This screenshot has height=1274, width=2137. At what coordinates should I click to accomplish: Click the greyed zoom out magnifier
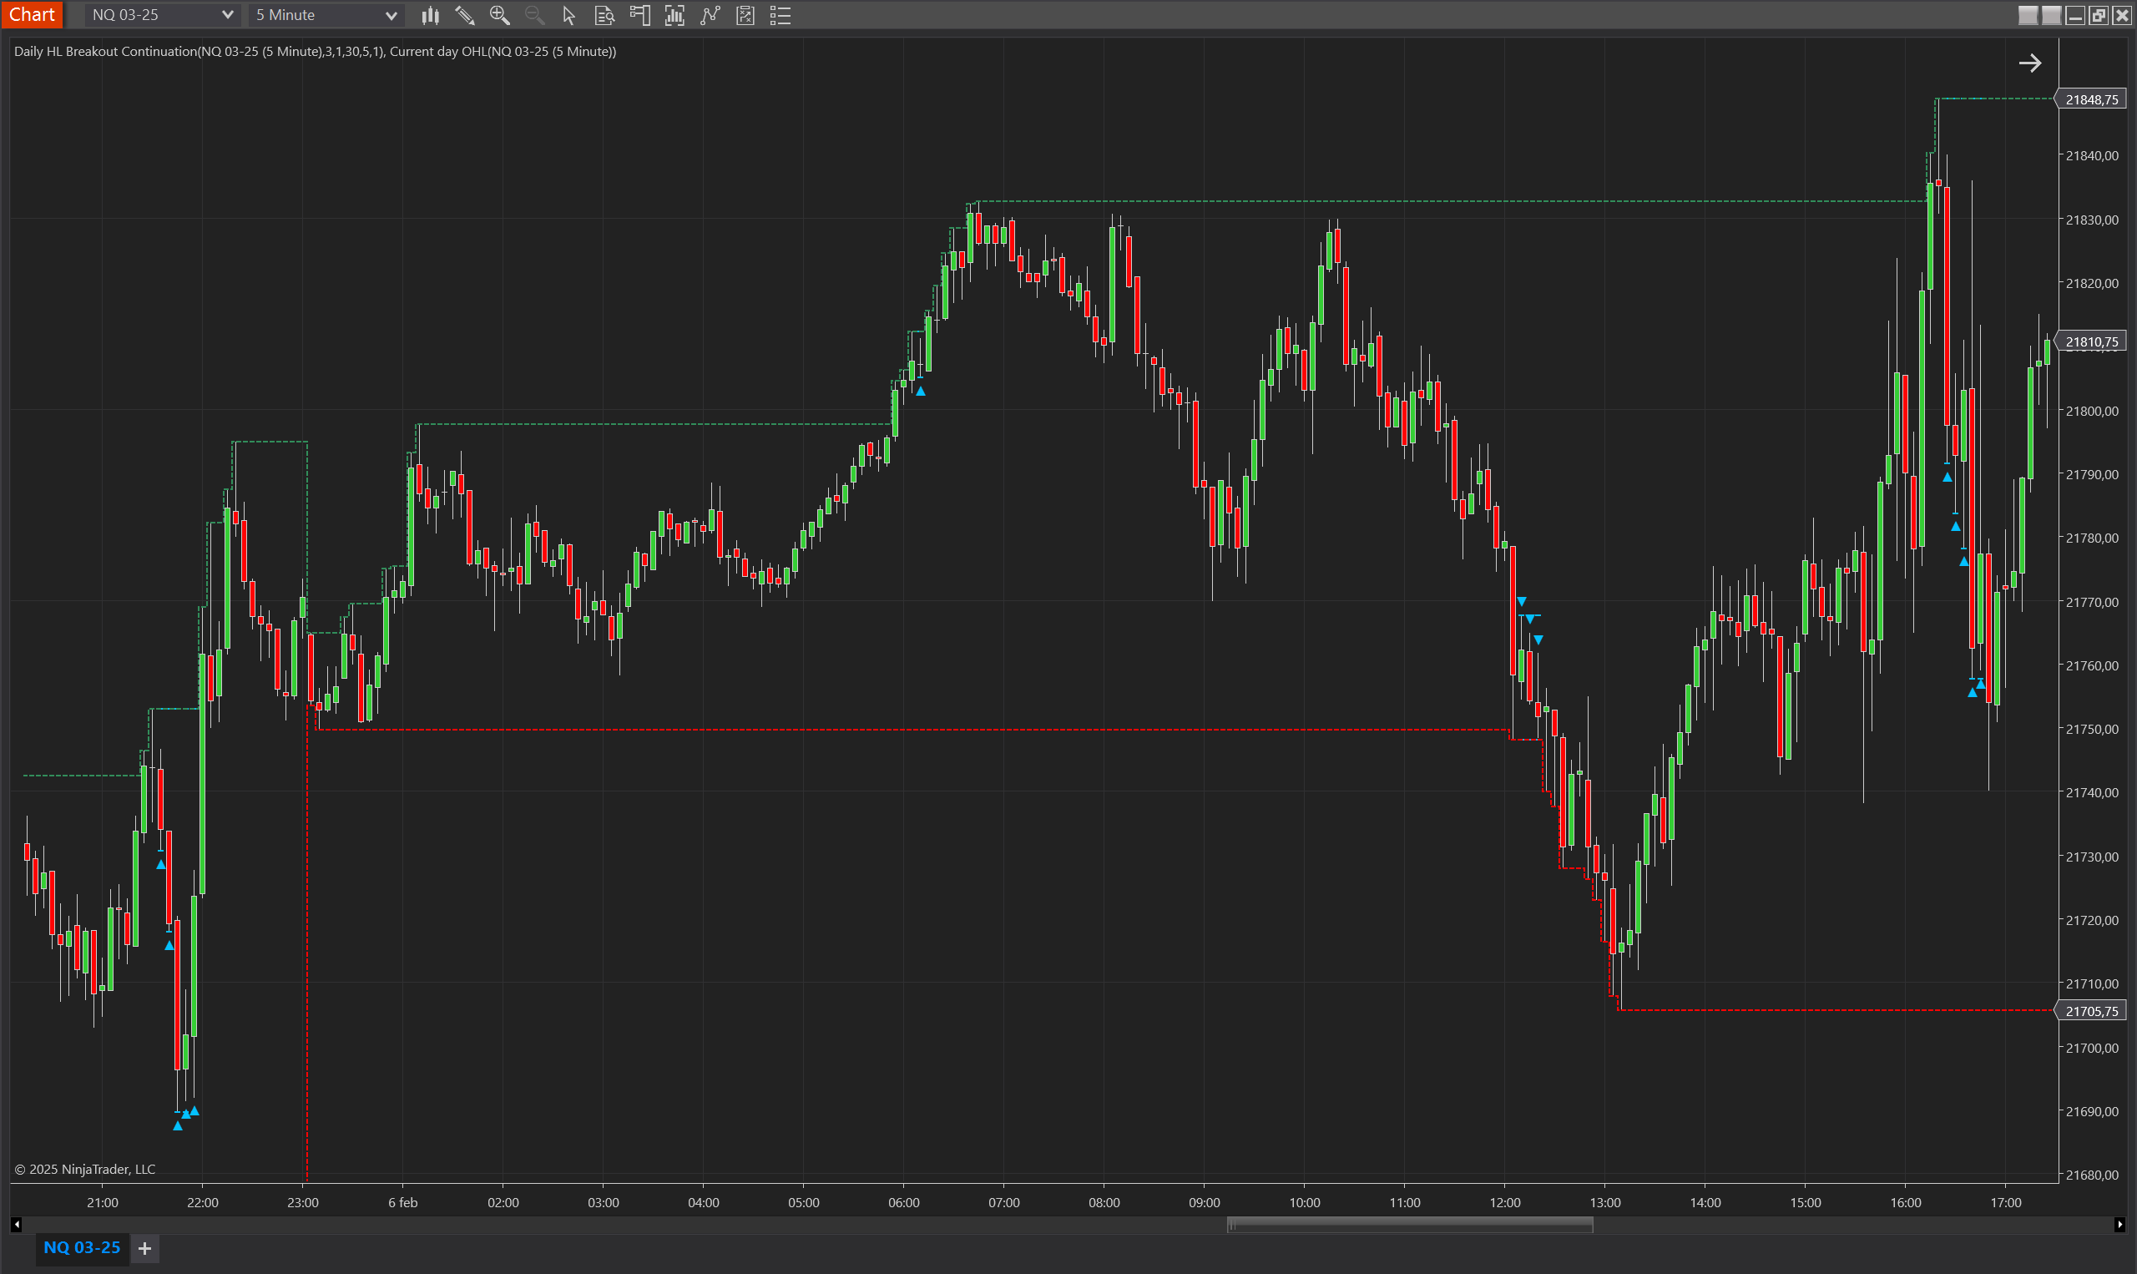coord(533,14)
